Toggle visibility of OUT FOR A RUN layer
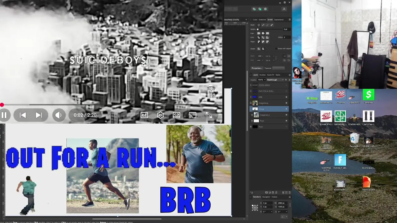This screenshot has height=223, width=397. pyautogui.click(x=286, y=91)
